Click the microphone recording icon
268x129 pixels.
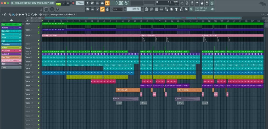point(192,3)
